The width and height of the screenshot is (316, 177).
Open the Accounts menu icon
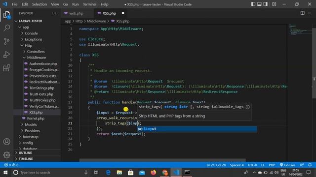(x=6, y=142)
